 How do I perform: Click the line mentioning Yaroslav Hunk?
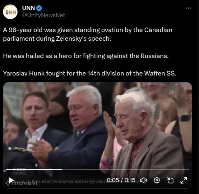click(90, 73)
